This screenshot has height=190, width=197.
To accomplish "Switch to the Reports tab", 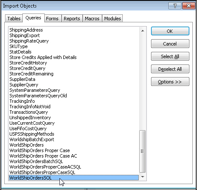I will (x=72, y=19).
